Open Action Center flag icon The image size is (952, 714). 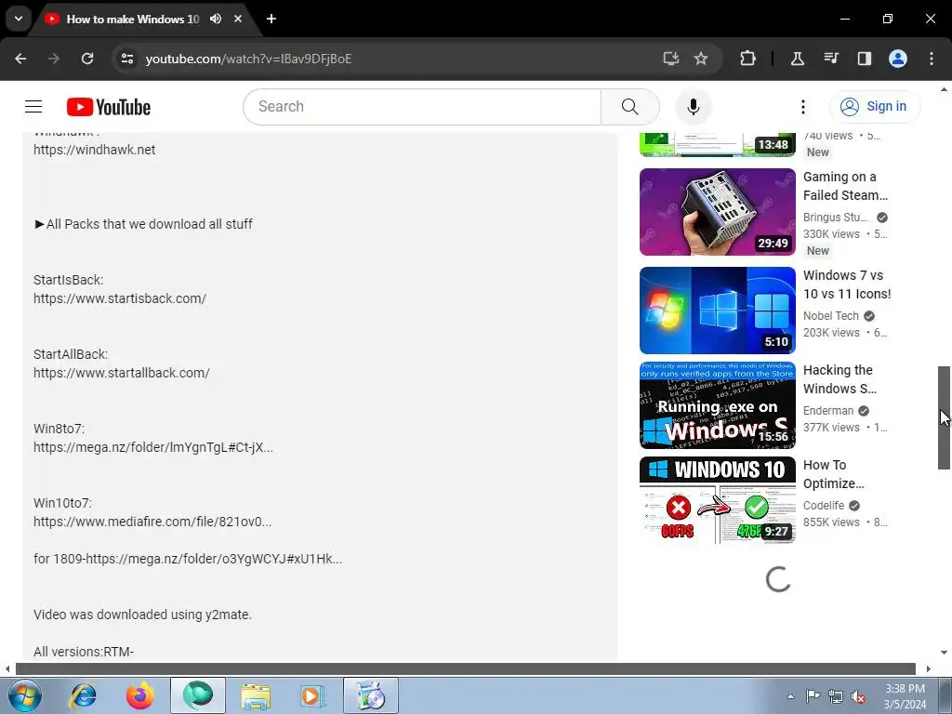(x=813, y=696)
